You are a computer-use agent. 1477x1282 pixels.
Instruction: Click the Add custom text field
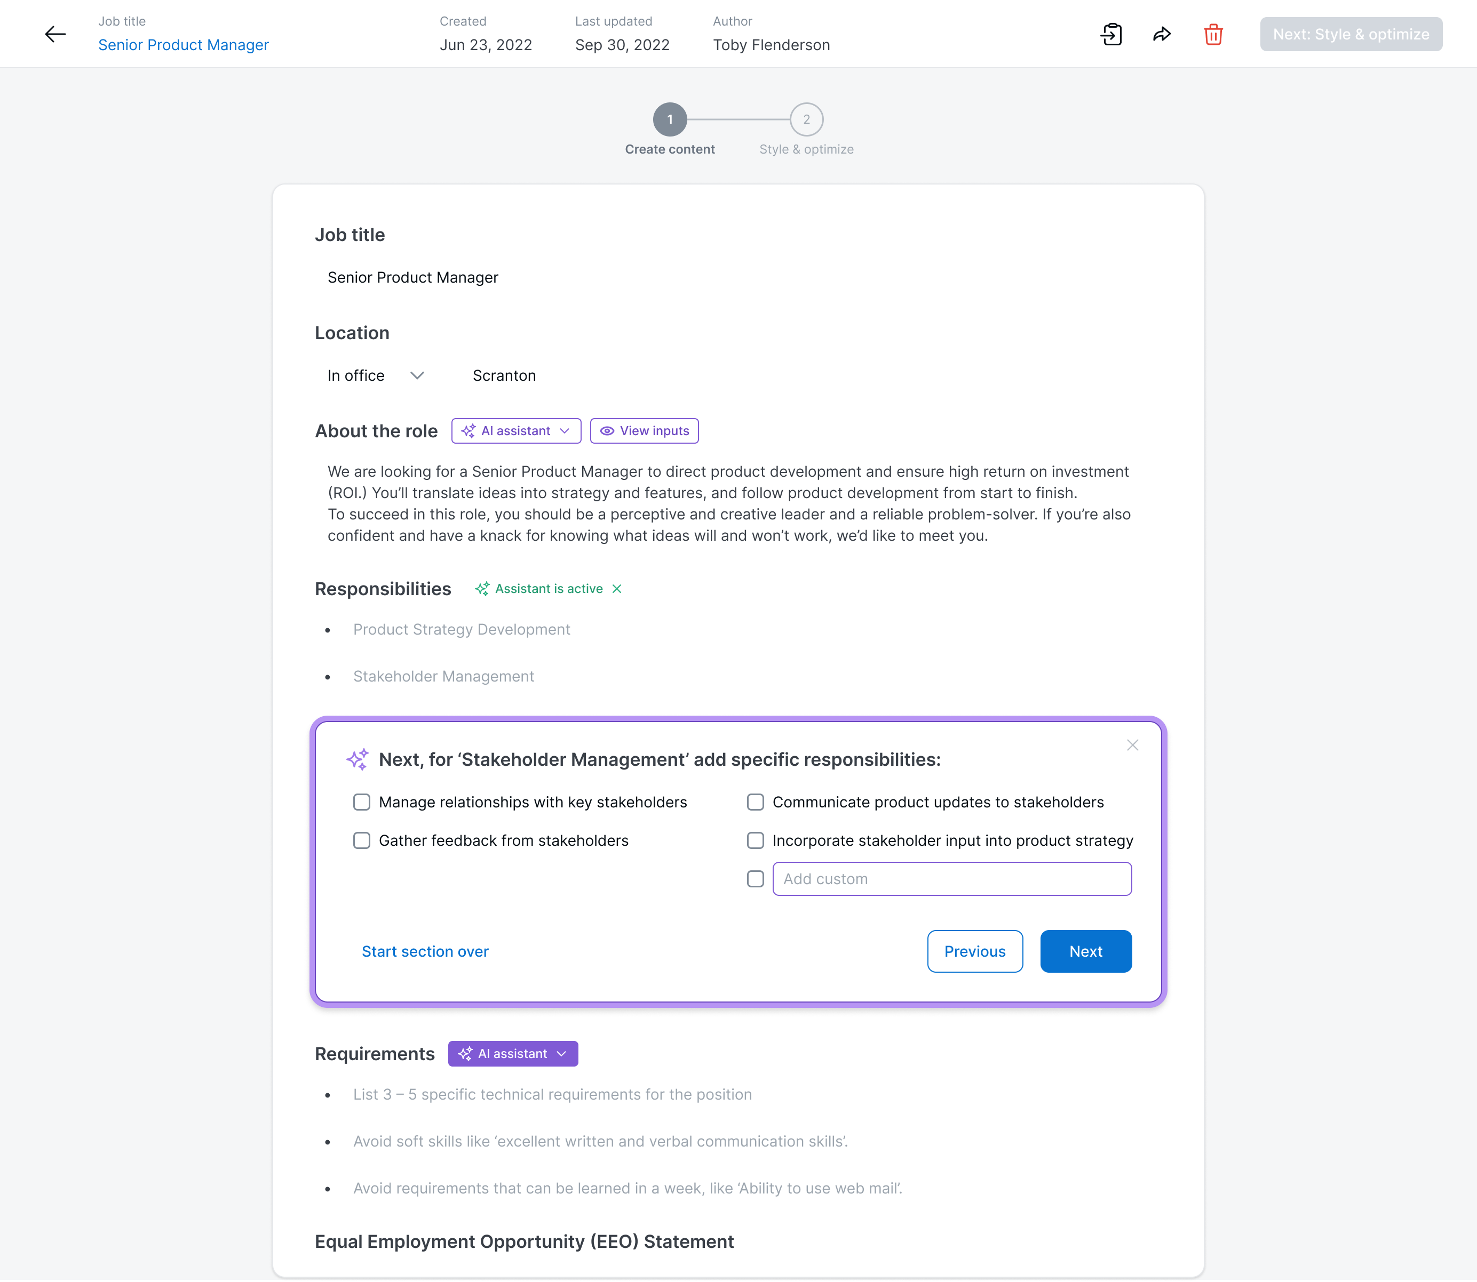point(951,879)
